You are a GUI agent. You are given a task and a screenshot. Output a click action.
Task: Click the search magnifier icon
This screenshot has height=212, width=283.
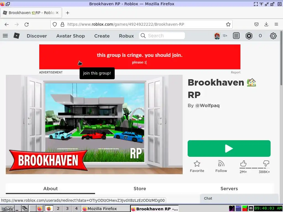[143, 36]
